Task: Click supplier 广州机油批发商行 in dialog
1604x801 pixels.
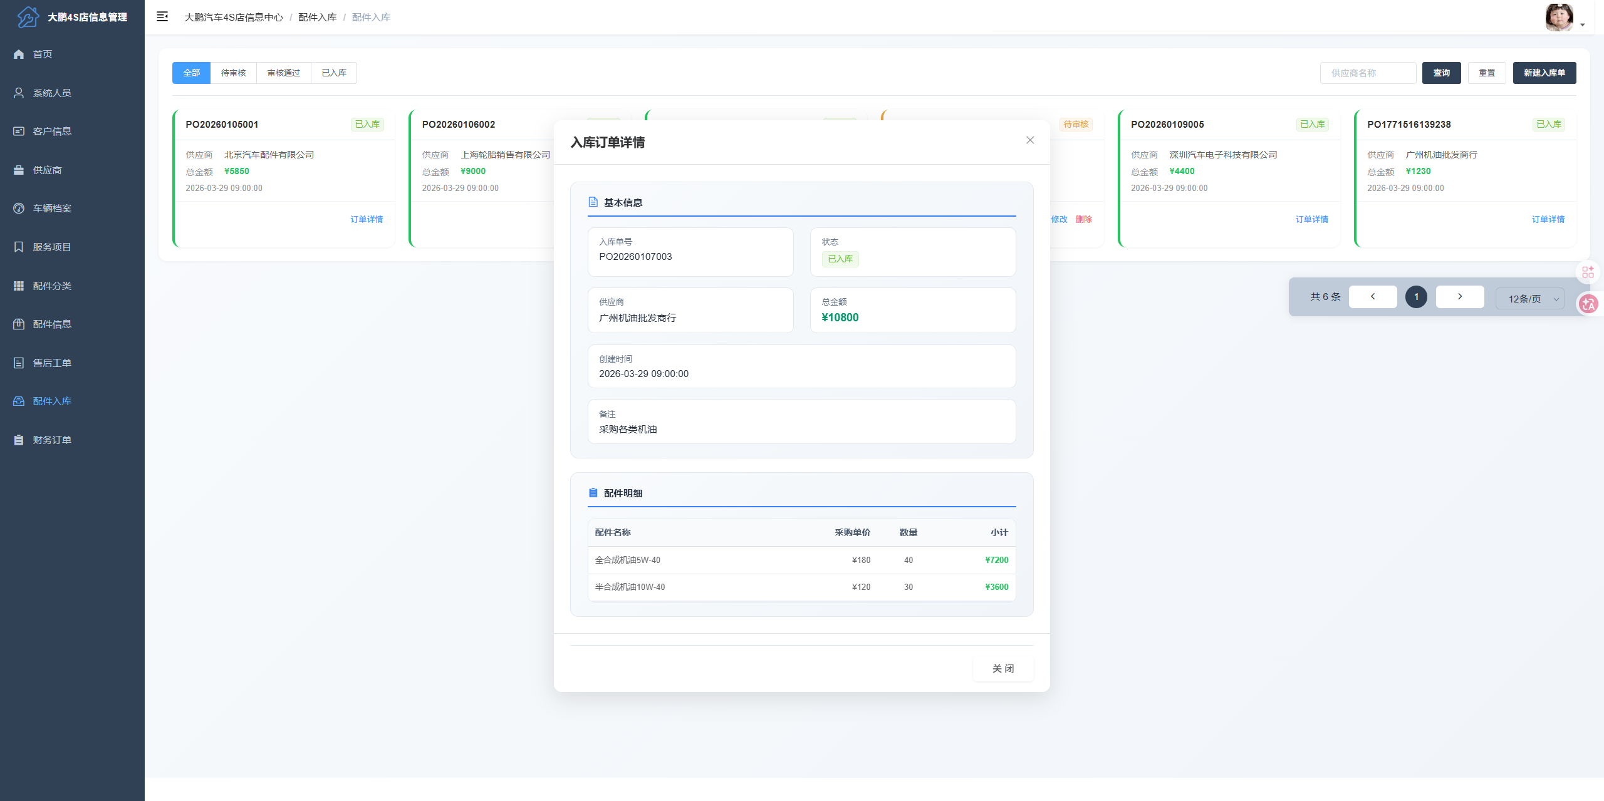Action: click(637, 318)
